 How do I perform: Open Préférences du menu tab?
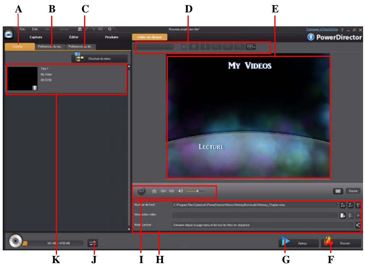coord(50,46)
